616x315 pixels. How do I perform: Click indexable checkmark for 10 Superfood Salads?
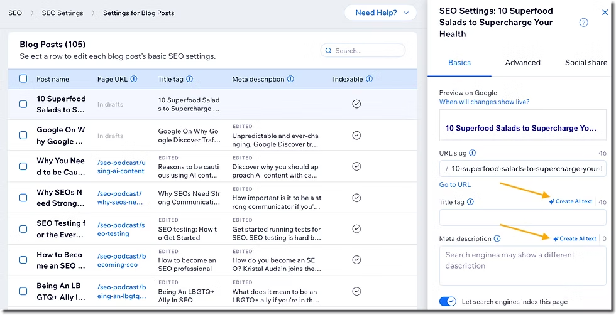pos(356,104)
